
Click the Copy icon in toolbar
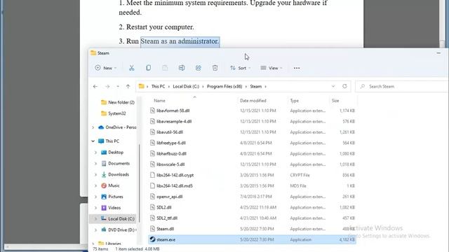[148, 68]
